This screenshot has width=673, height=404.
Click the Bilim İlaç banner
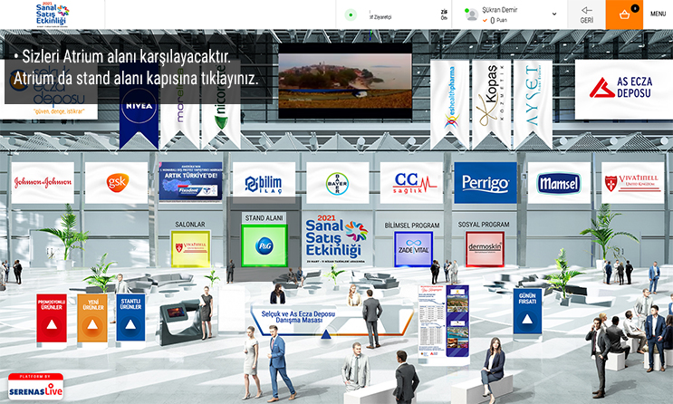264,182
